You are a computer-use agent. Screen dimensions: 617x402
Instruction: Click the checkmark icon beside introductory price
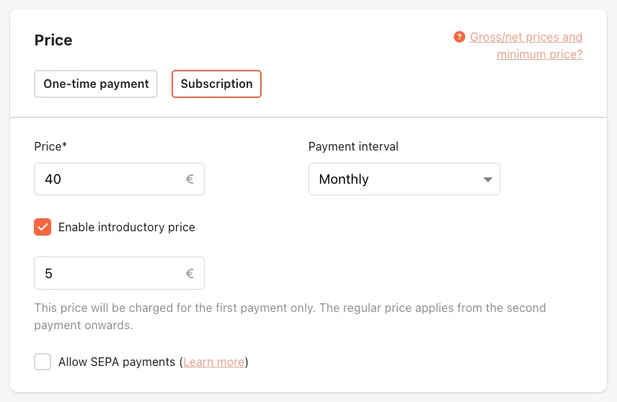(x=43, y=227)
